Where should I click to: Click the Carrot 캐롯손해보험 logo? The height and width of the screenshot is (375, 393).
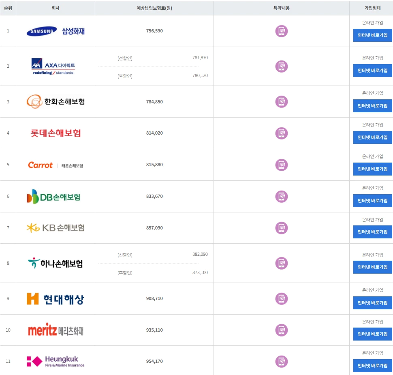coord(56,165)
